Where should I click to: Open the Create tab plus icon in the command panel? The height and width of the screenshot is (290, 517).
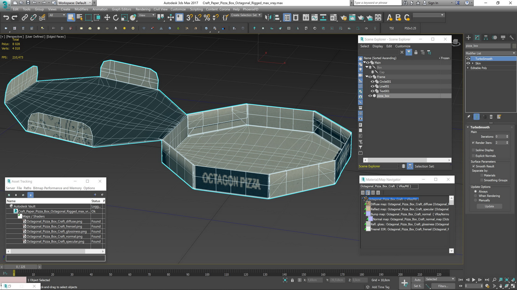point(469,38)
